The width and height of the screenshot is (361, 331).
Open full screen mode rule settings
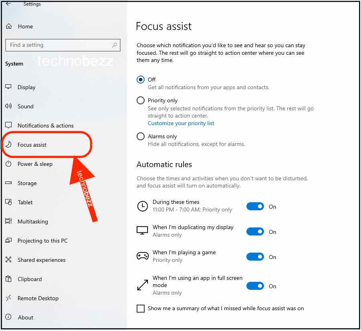(x=197, y=285)
